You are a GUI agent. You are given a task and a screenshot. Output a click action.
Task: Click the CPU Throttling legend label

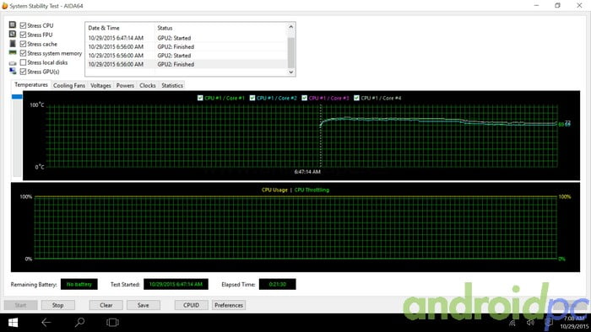(312, 190)
